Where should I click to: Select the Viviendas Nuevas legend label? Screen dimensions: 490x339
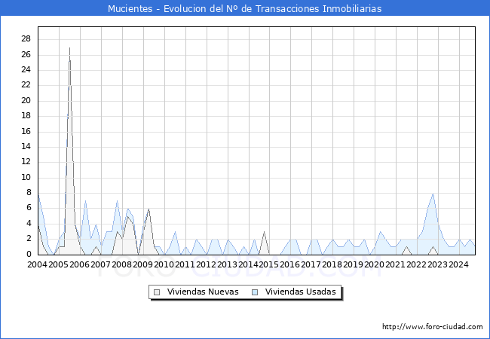pyautogui.click(x=202, y=292)
